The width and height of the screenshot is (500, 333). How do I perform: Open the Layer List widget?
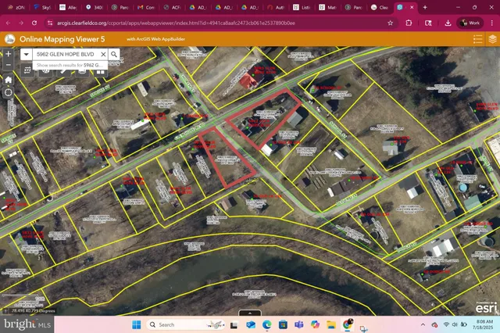click(492, 38)
